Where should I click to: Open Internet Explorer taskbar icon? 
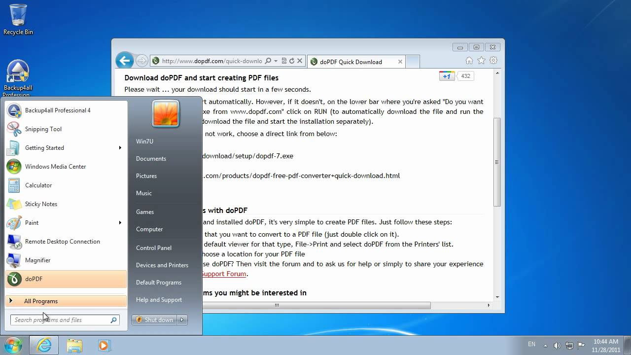pos(44,345)
